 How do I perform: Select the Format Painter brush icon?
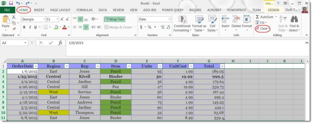[x=14, y=29]
